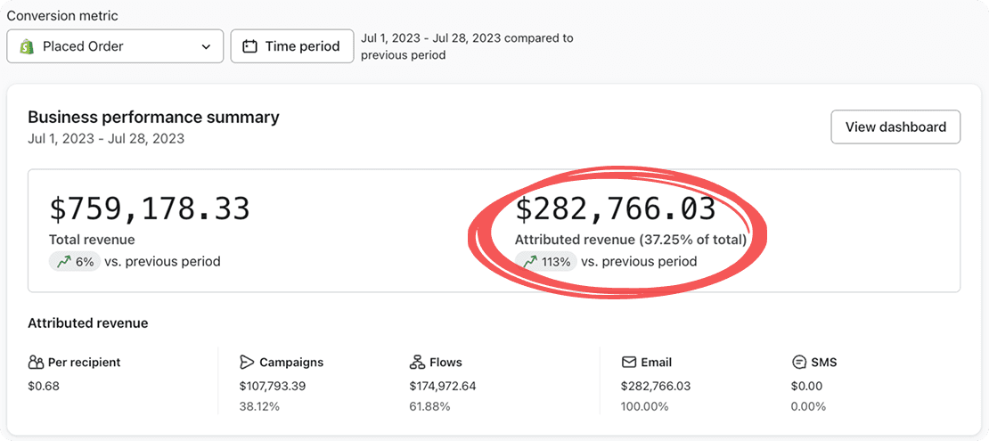Click the Conversion metric label
The image size is (989, 441).
point(62,16)
